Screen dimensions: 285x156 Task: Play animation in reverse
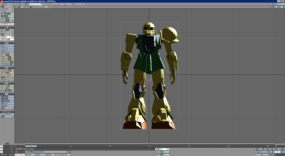point(272,152)
